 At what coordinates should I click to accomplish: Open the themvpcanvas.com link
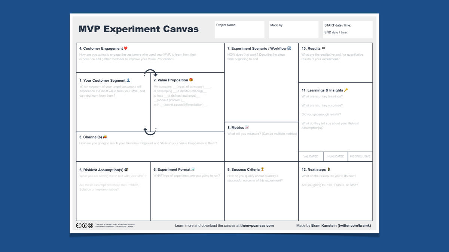(x=257, y=225)
